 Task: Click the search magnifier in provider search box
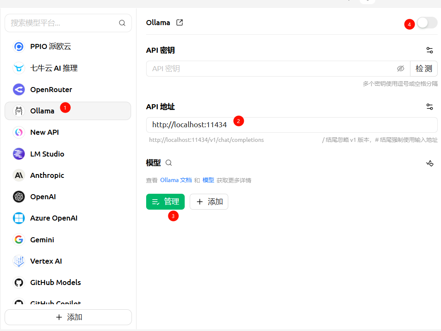[x=122, y=23]
